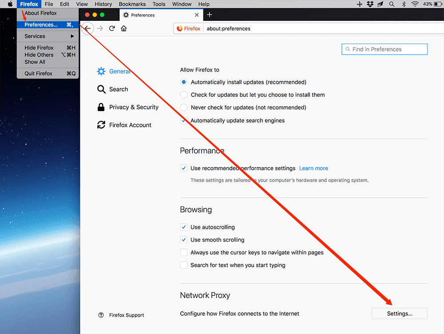Open the Firefox Account category
The height and width of the screenshot is (334, 444).
tap(124, 125)
